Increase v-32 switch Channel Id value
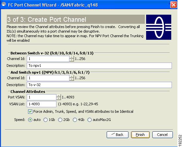Viewport: 182px width, 147px height. point(72,57)
